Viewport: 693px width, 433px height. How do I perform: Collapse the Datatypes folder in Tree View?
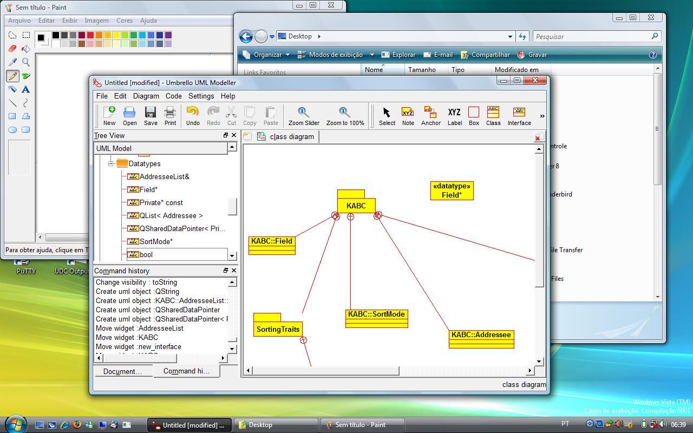[110, 163]
